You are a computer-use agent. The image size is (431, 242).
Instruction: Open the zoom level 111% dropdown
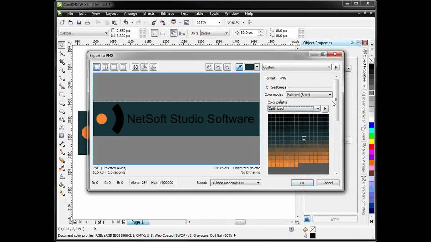click(219, 22)
